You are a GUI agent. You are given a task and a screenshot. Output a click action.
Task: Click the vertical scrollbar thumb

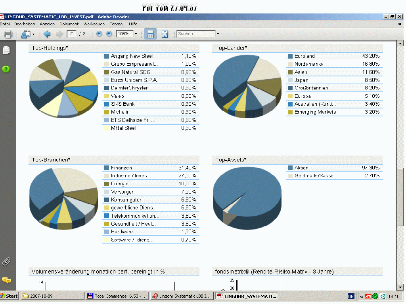coord(400,197)
